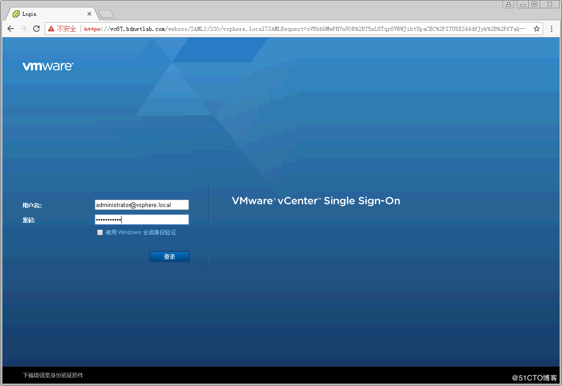
Task: Minimize the browser window
Action: pos(523,4)
